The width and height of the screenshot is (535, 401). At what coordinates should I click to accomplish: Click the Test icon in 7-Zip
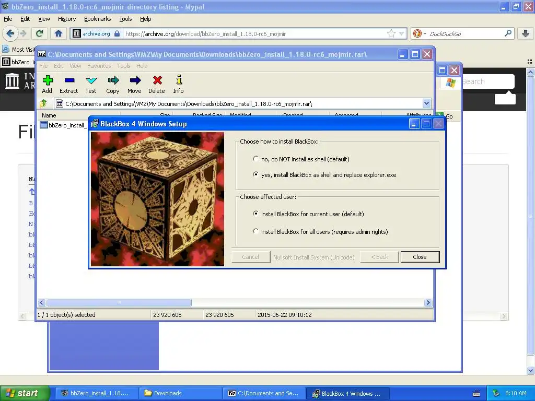pos(91,80)
